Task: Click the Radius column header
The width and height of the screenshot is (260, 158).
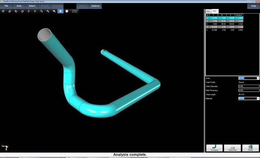Action: [239, 15]
